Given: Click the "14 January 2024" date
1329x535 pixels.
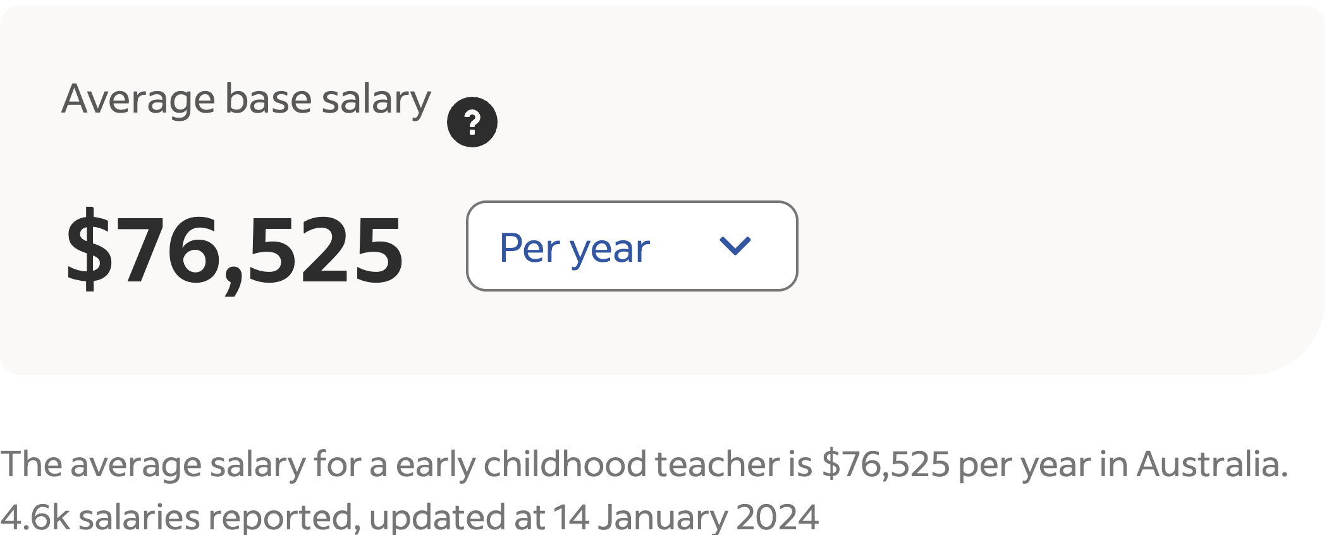Looking at the screenshot, I should (x=685, y=516).
